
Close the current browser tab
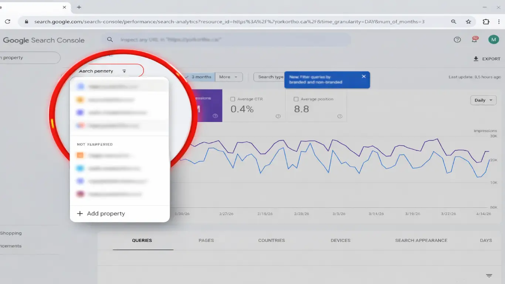point(65,7)
